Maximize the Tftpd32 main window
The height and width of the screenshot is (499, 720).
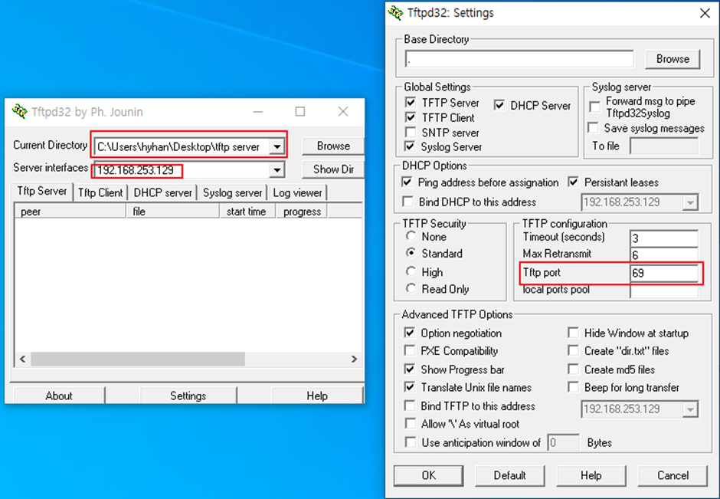[x=299, y=112]
